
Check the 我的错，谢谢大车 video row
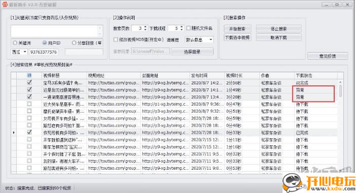click(29, 161)
